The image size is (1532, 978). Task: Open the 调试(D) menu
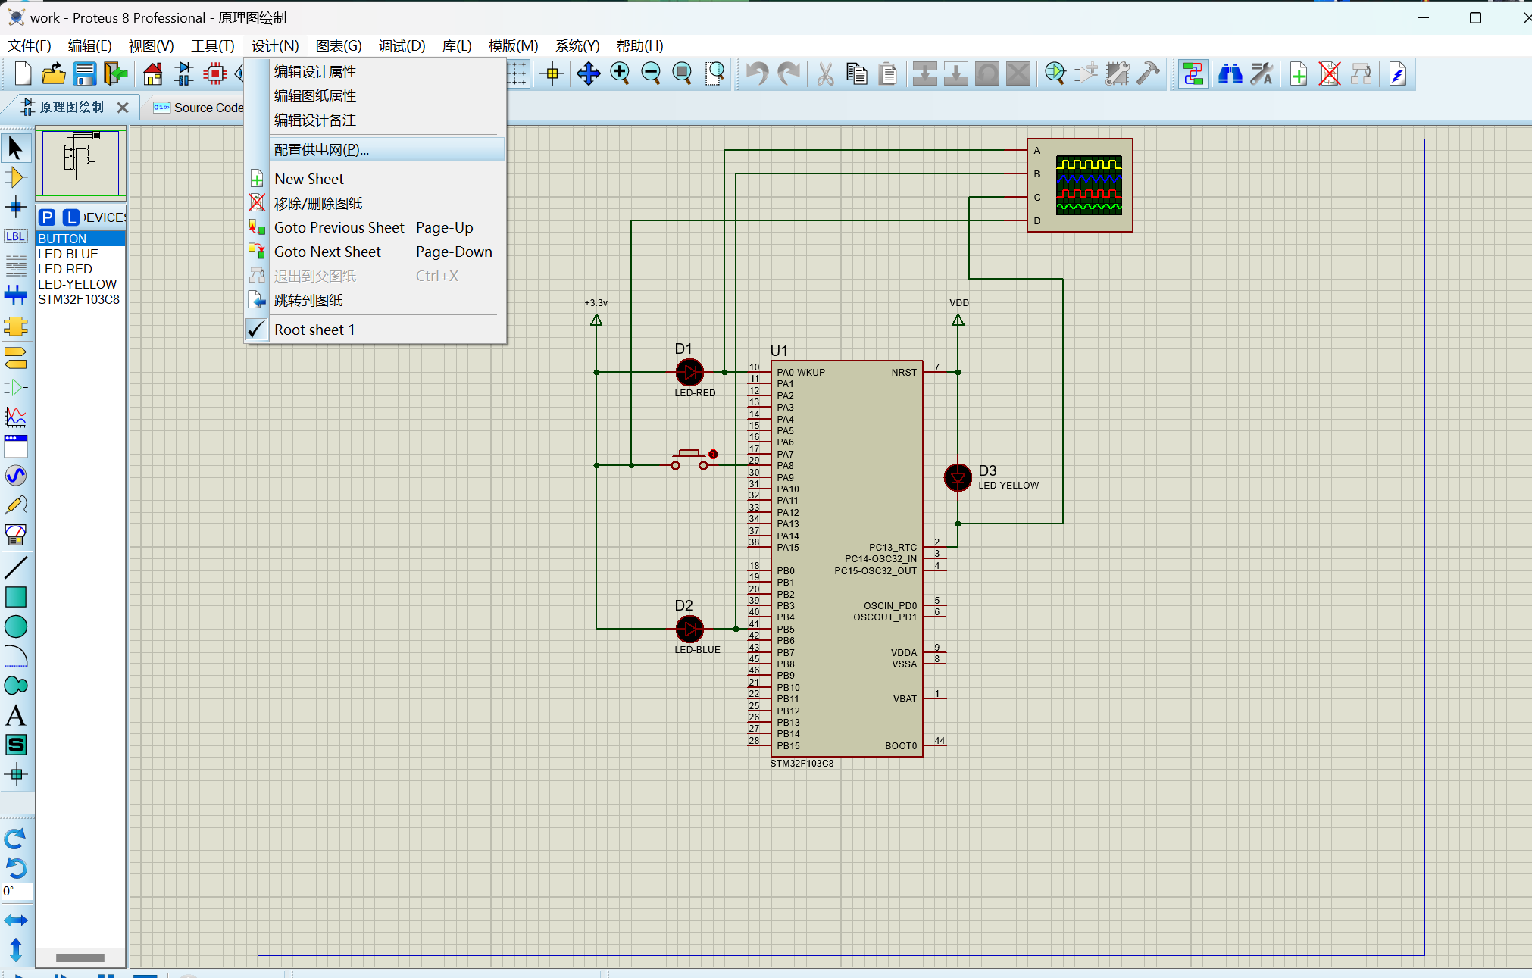402,45
